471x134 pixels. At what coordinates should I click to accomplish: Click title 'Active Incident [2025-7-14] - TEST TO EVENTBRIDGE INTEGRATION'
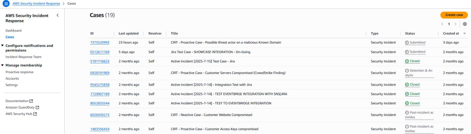coord(221,103)
